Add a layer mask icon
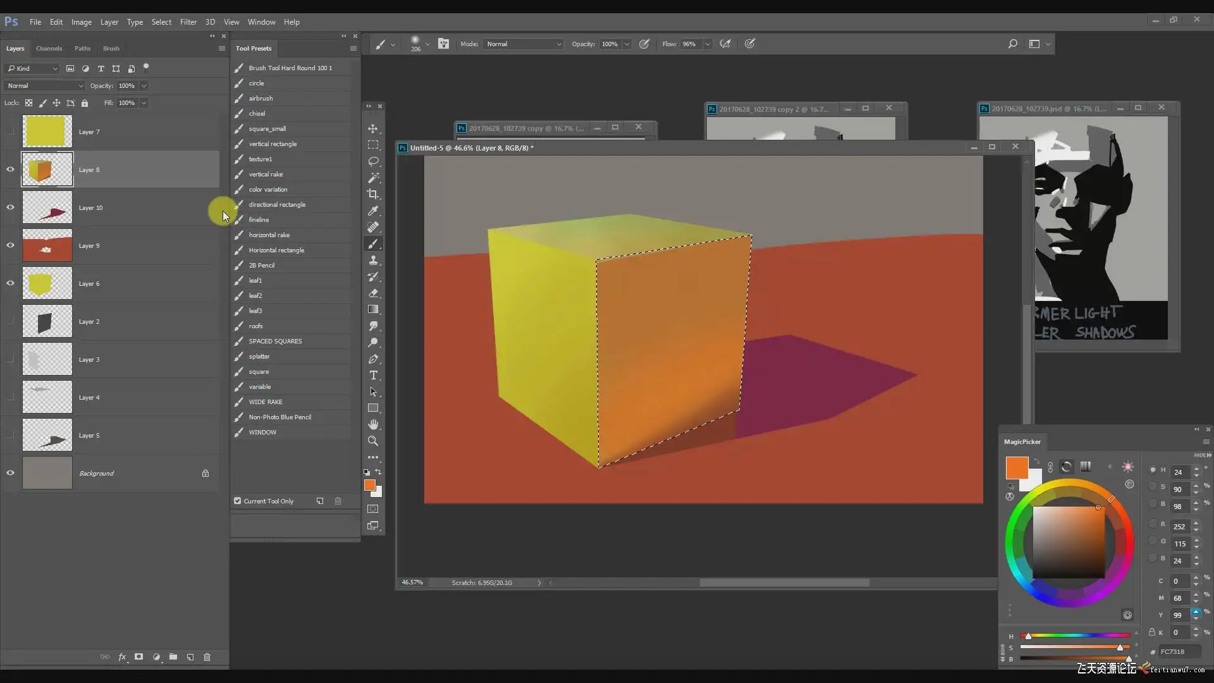Screen dimensions: 1214x683 tap(138, 657)
